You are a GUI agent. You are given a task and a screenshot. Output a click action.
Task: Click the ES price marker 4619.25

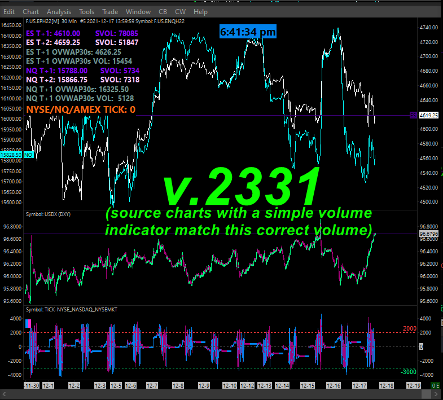pos(428,115)
